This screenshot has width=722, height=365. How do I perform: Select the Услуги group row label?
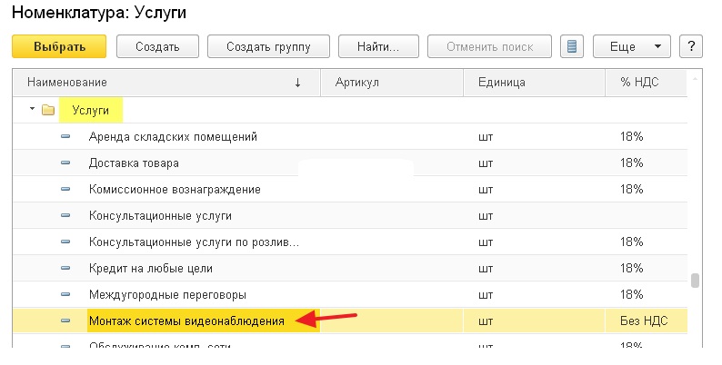[x=91, y=111]
